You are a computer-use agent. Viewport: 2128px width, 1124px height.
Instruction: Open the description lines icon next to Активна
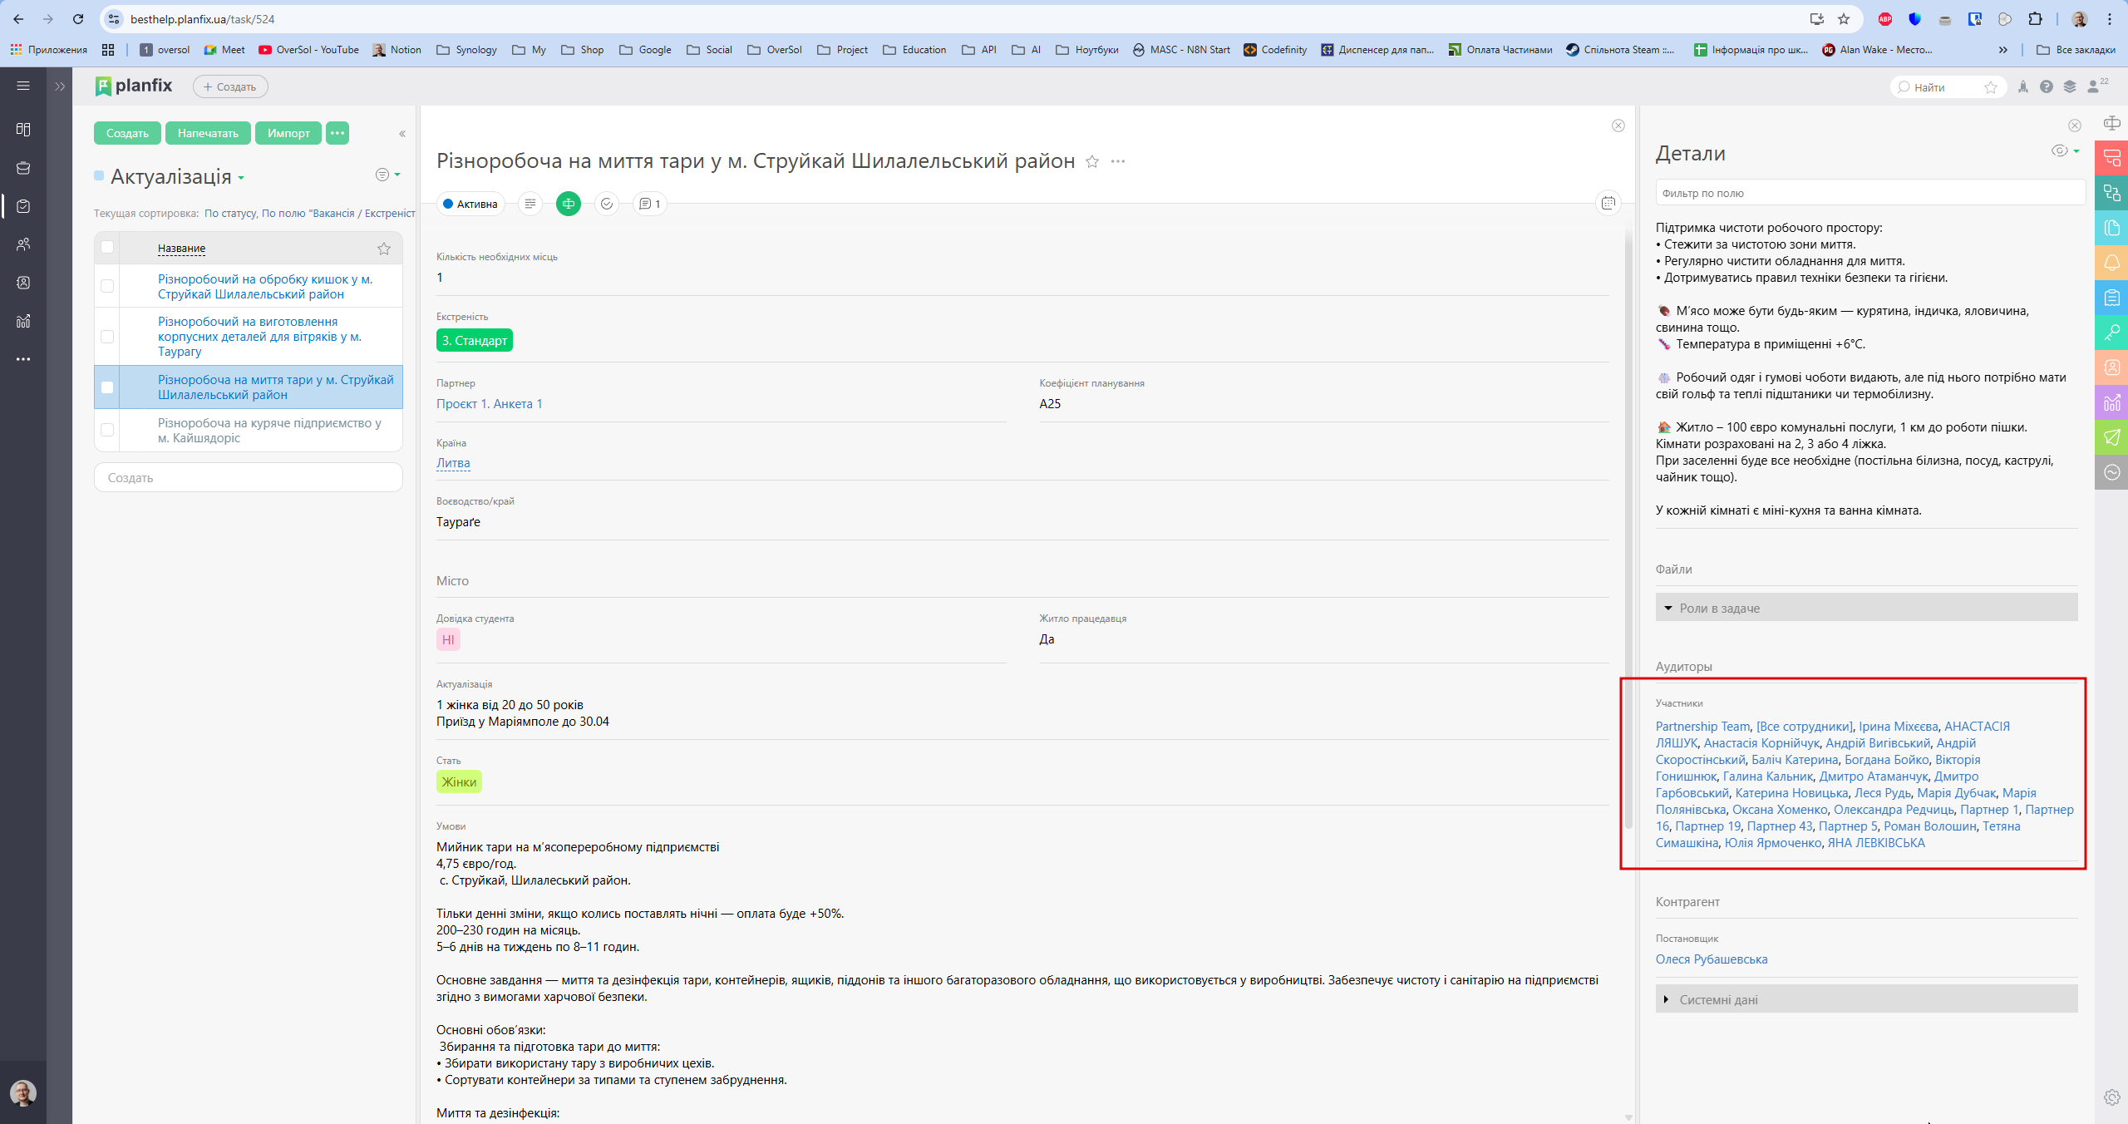click(530, 204)
